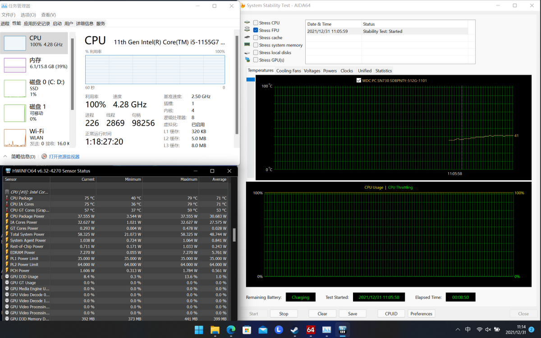
Task: Show hidden system tray icons
Action: (458, 329)
